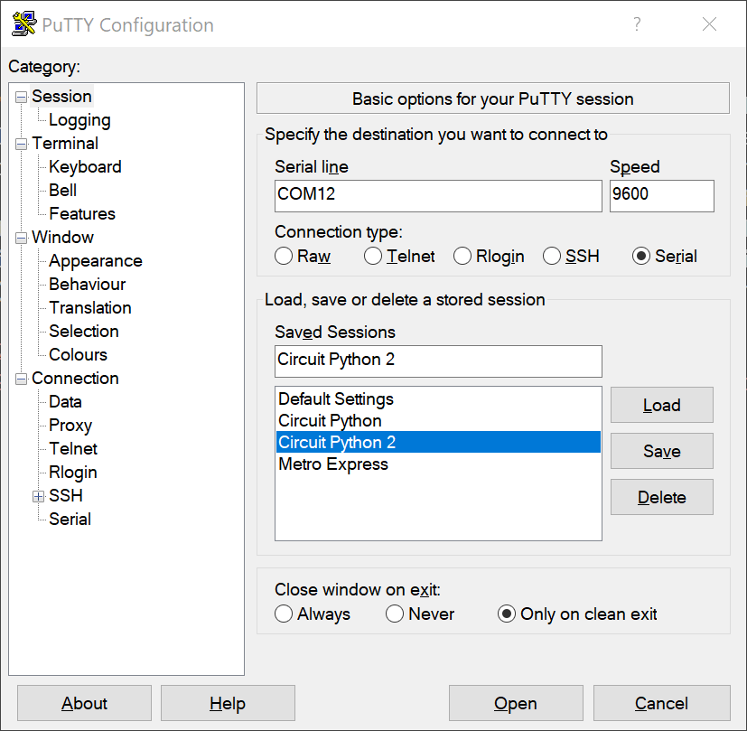Collapse the Connection tree node
747x731 pixels.
pos(21,379)
